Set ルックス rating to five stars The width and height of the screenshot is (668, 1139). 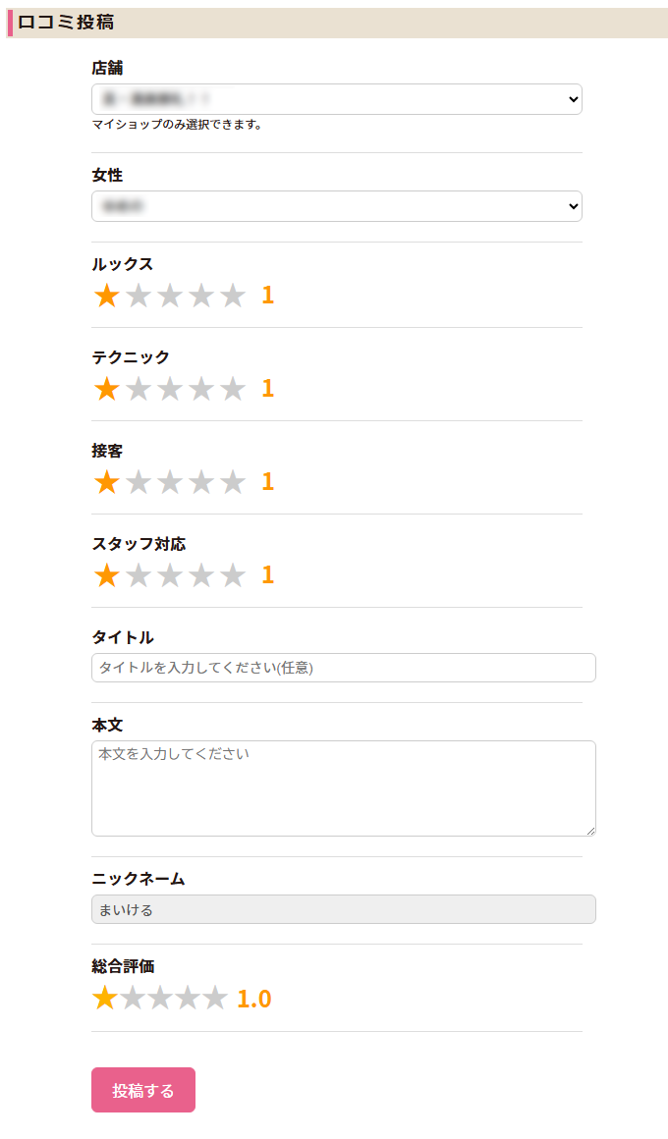click(x=233, y=296)
